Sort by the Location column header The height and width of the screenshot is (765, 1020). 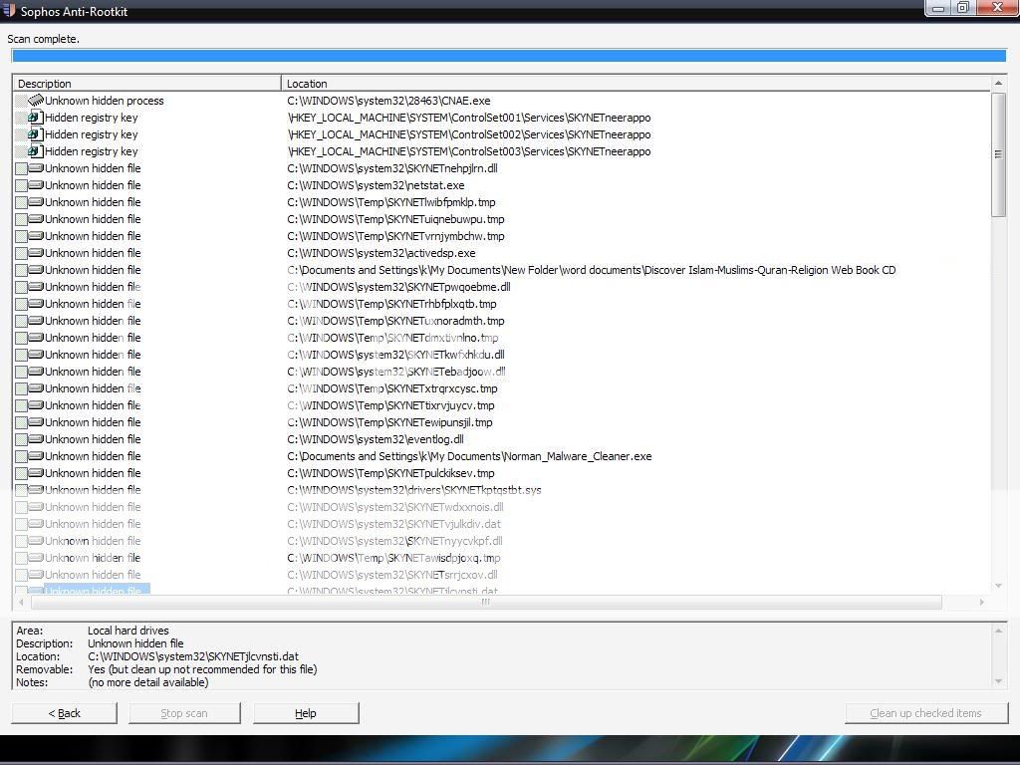click(x=636, y=84)
